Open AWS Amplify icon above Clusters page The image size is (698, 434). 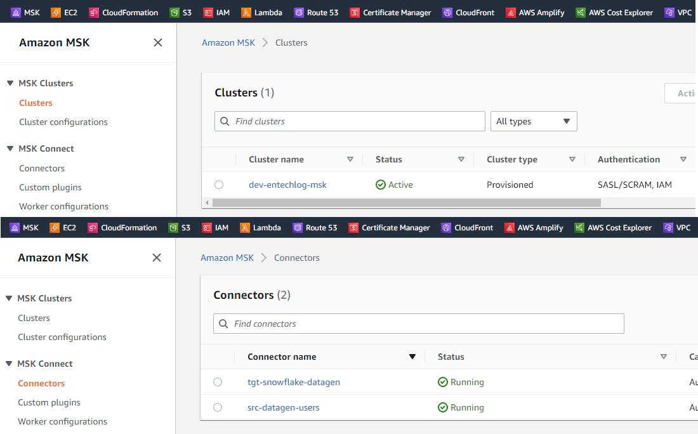tap(511, 13)
